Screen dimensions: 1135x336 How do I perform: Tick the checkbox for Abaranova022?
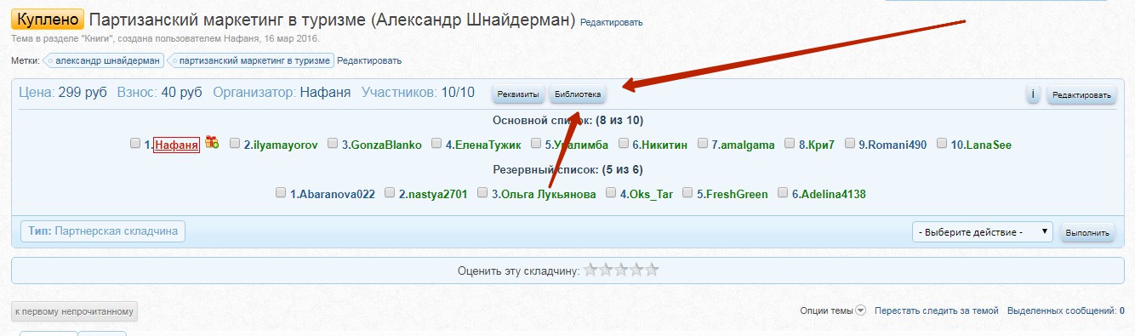tap(281, 193)
